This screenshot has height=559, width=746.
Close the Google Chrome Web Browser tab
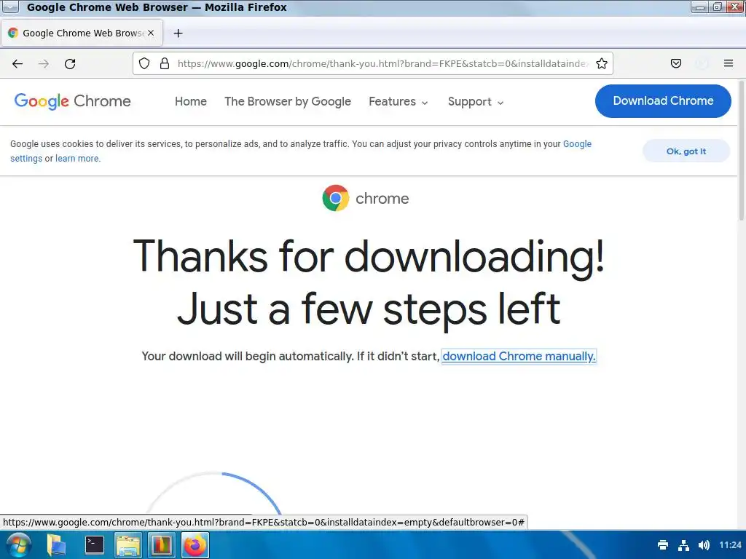[x=151, y=33]
